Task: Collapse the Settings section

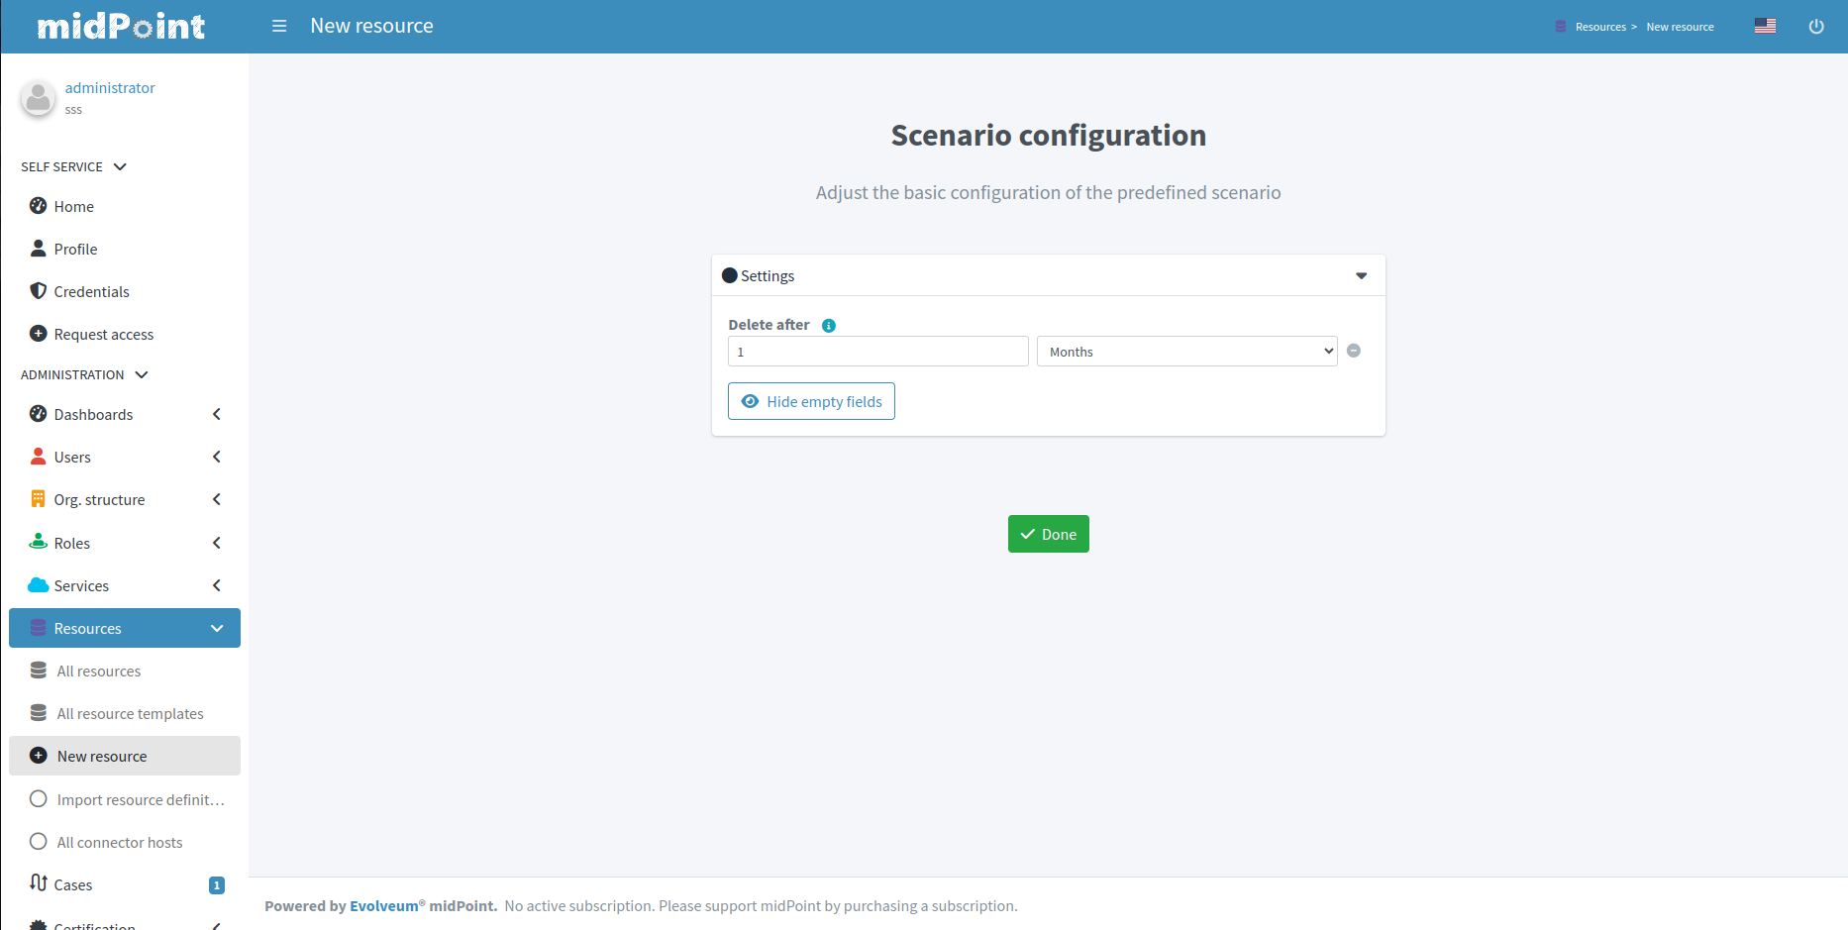Action: point(1361,275)
